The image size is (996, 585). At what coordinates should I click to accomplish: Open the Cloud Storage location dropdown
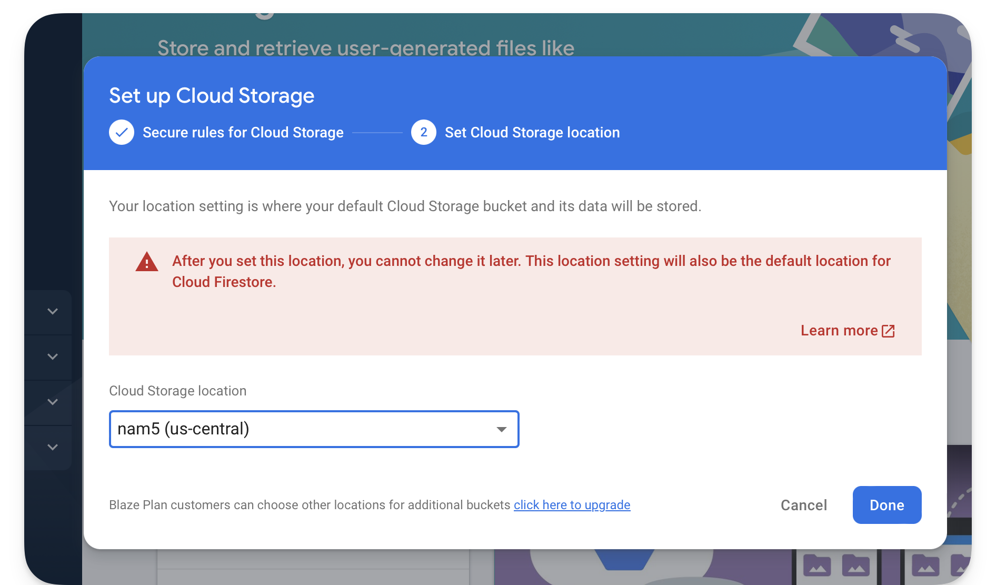click(314, 429)
